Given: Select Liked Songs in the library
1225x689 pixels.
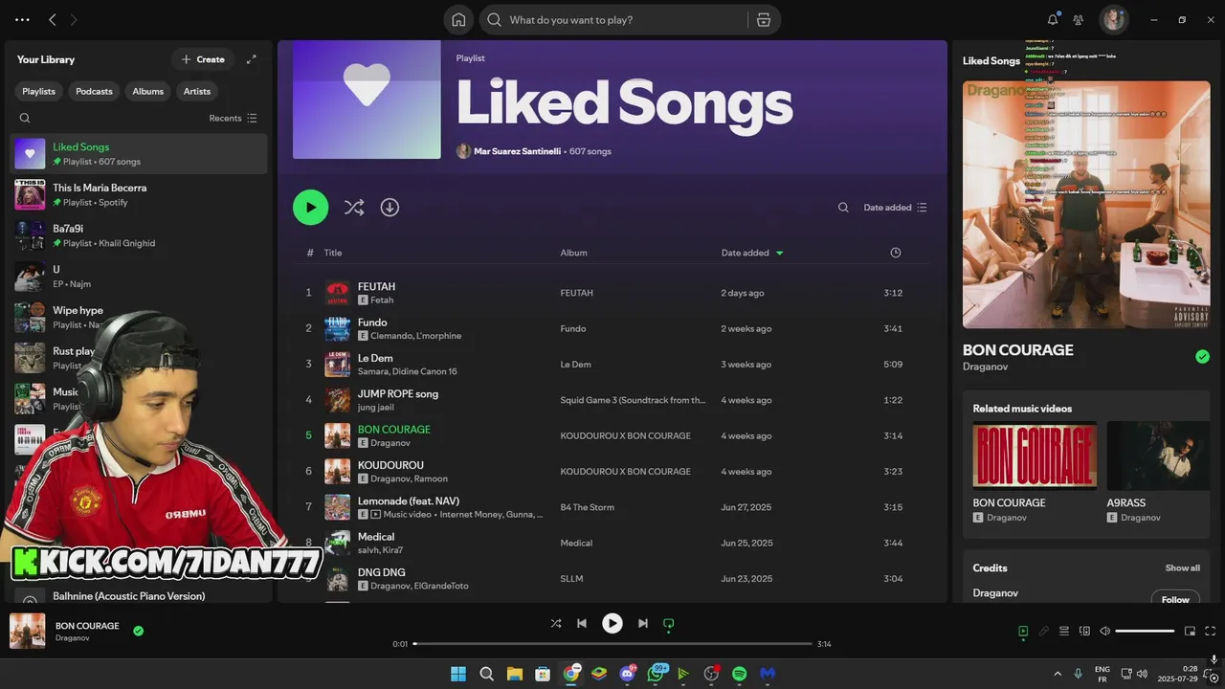Looking at the screenshot, I should (x=139, y=153).
